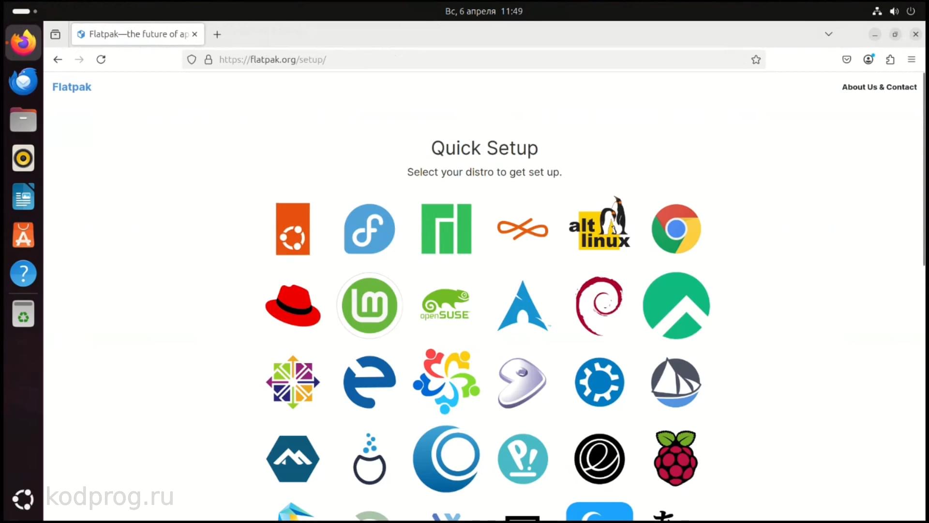Open ALT Linux setup logo
Viewport: 929px width, 523px height.
(599, 224)
